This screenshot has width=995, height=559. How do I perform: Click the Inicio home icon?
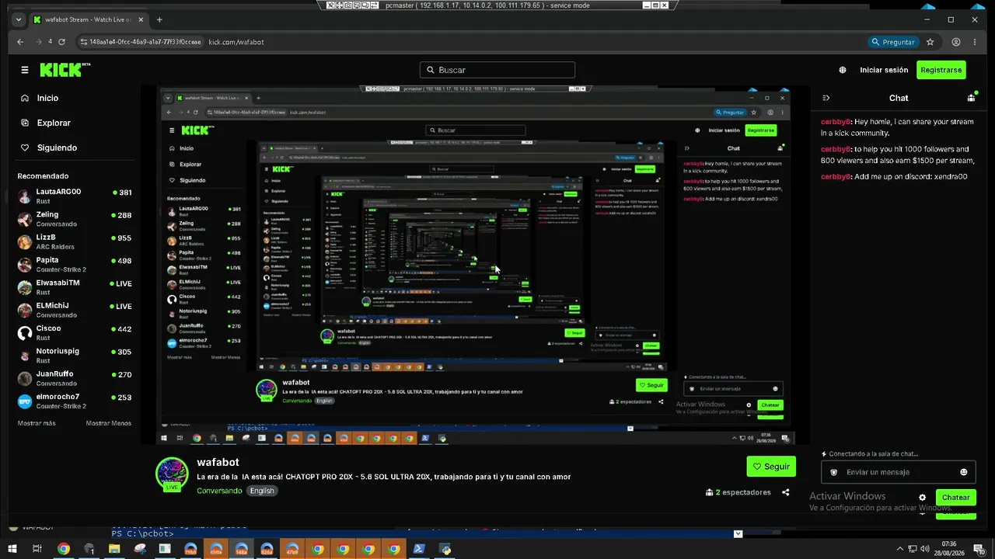(25, 98)
